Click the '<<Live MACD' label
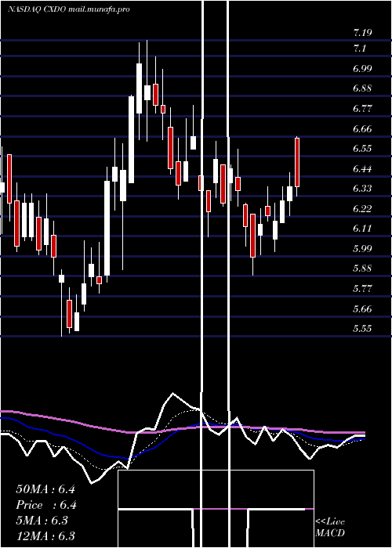 (x=330, y=527)
